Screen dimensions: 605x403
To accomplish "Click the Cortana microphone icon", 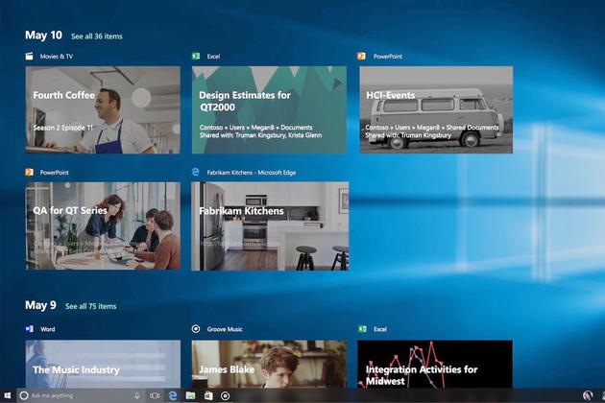I will [x=137, y=395].
